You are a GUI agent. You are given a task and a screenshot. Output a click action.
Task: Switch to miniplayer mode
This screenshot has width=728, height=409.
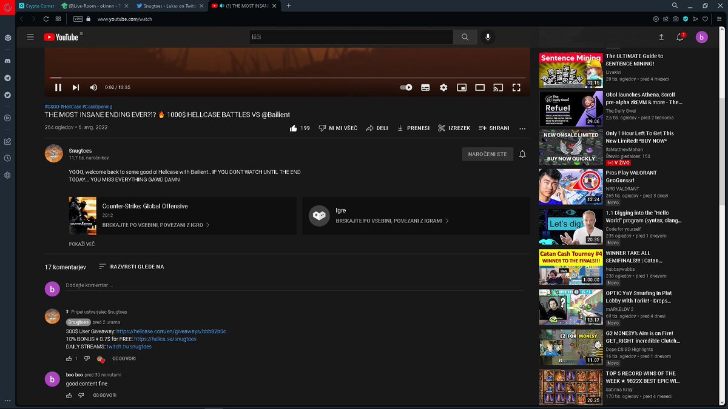tap(462, 87)
